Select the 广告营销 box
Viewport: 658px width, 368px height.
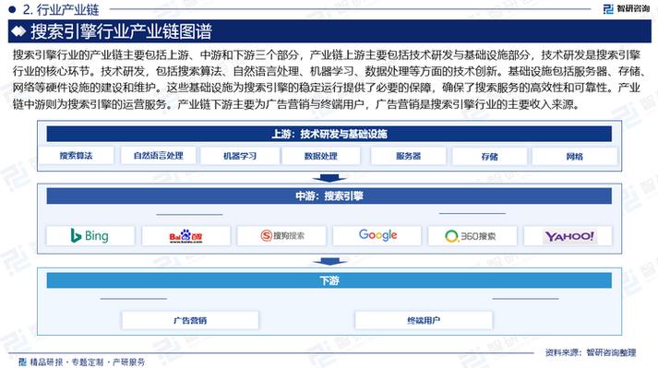(190, 320)
